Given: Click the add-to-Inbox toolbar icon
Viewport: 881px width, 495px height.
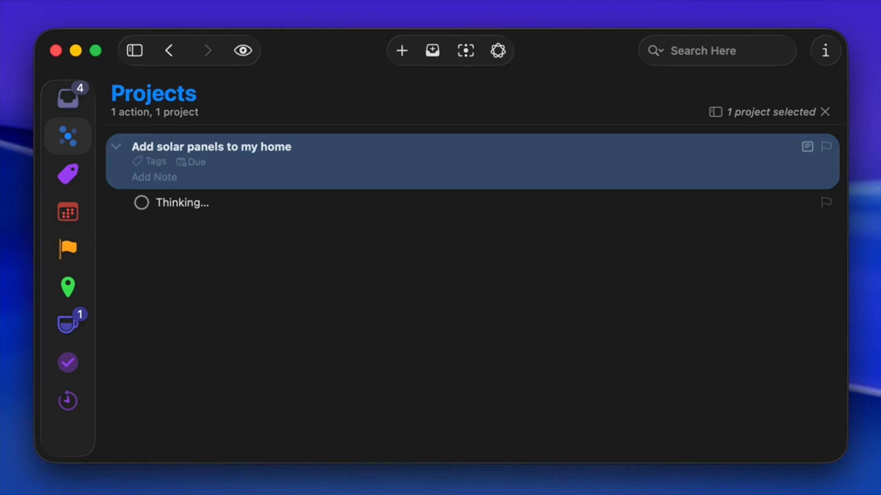Looking at the screenshot, I should click(x=432, y=50).
